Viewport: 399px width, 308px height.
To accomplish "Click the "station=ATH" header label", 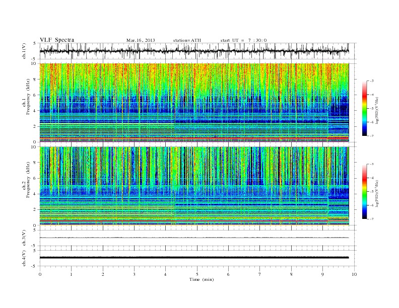I will click(x=187, y=40).
